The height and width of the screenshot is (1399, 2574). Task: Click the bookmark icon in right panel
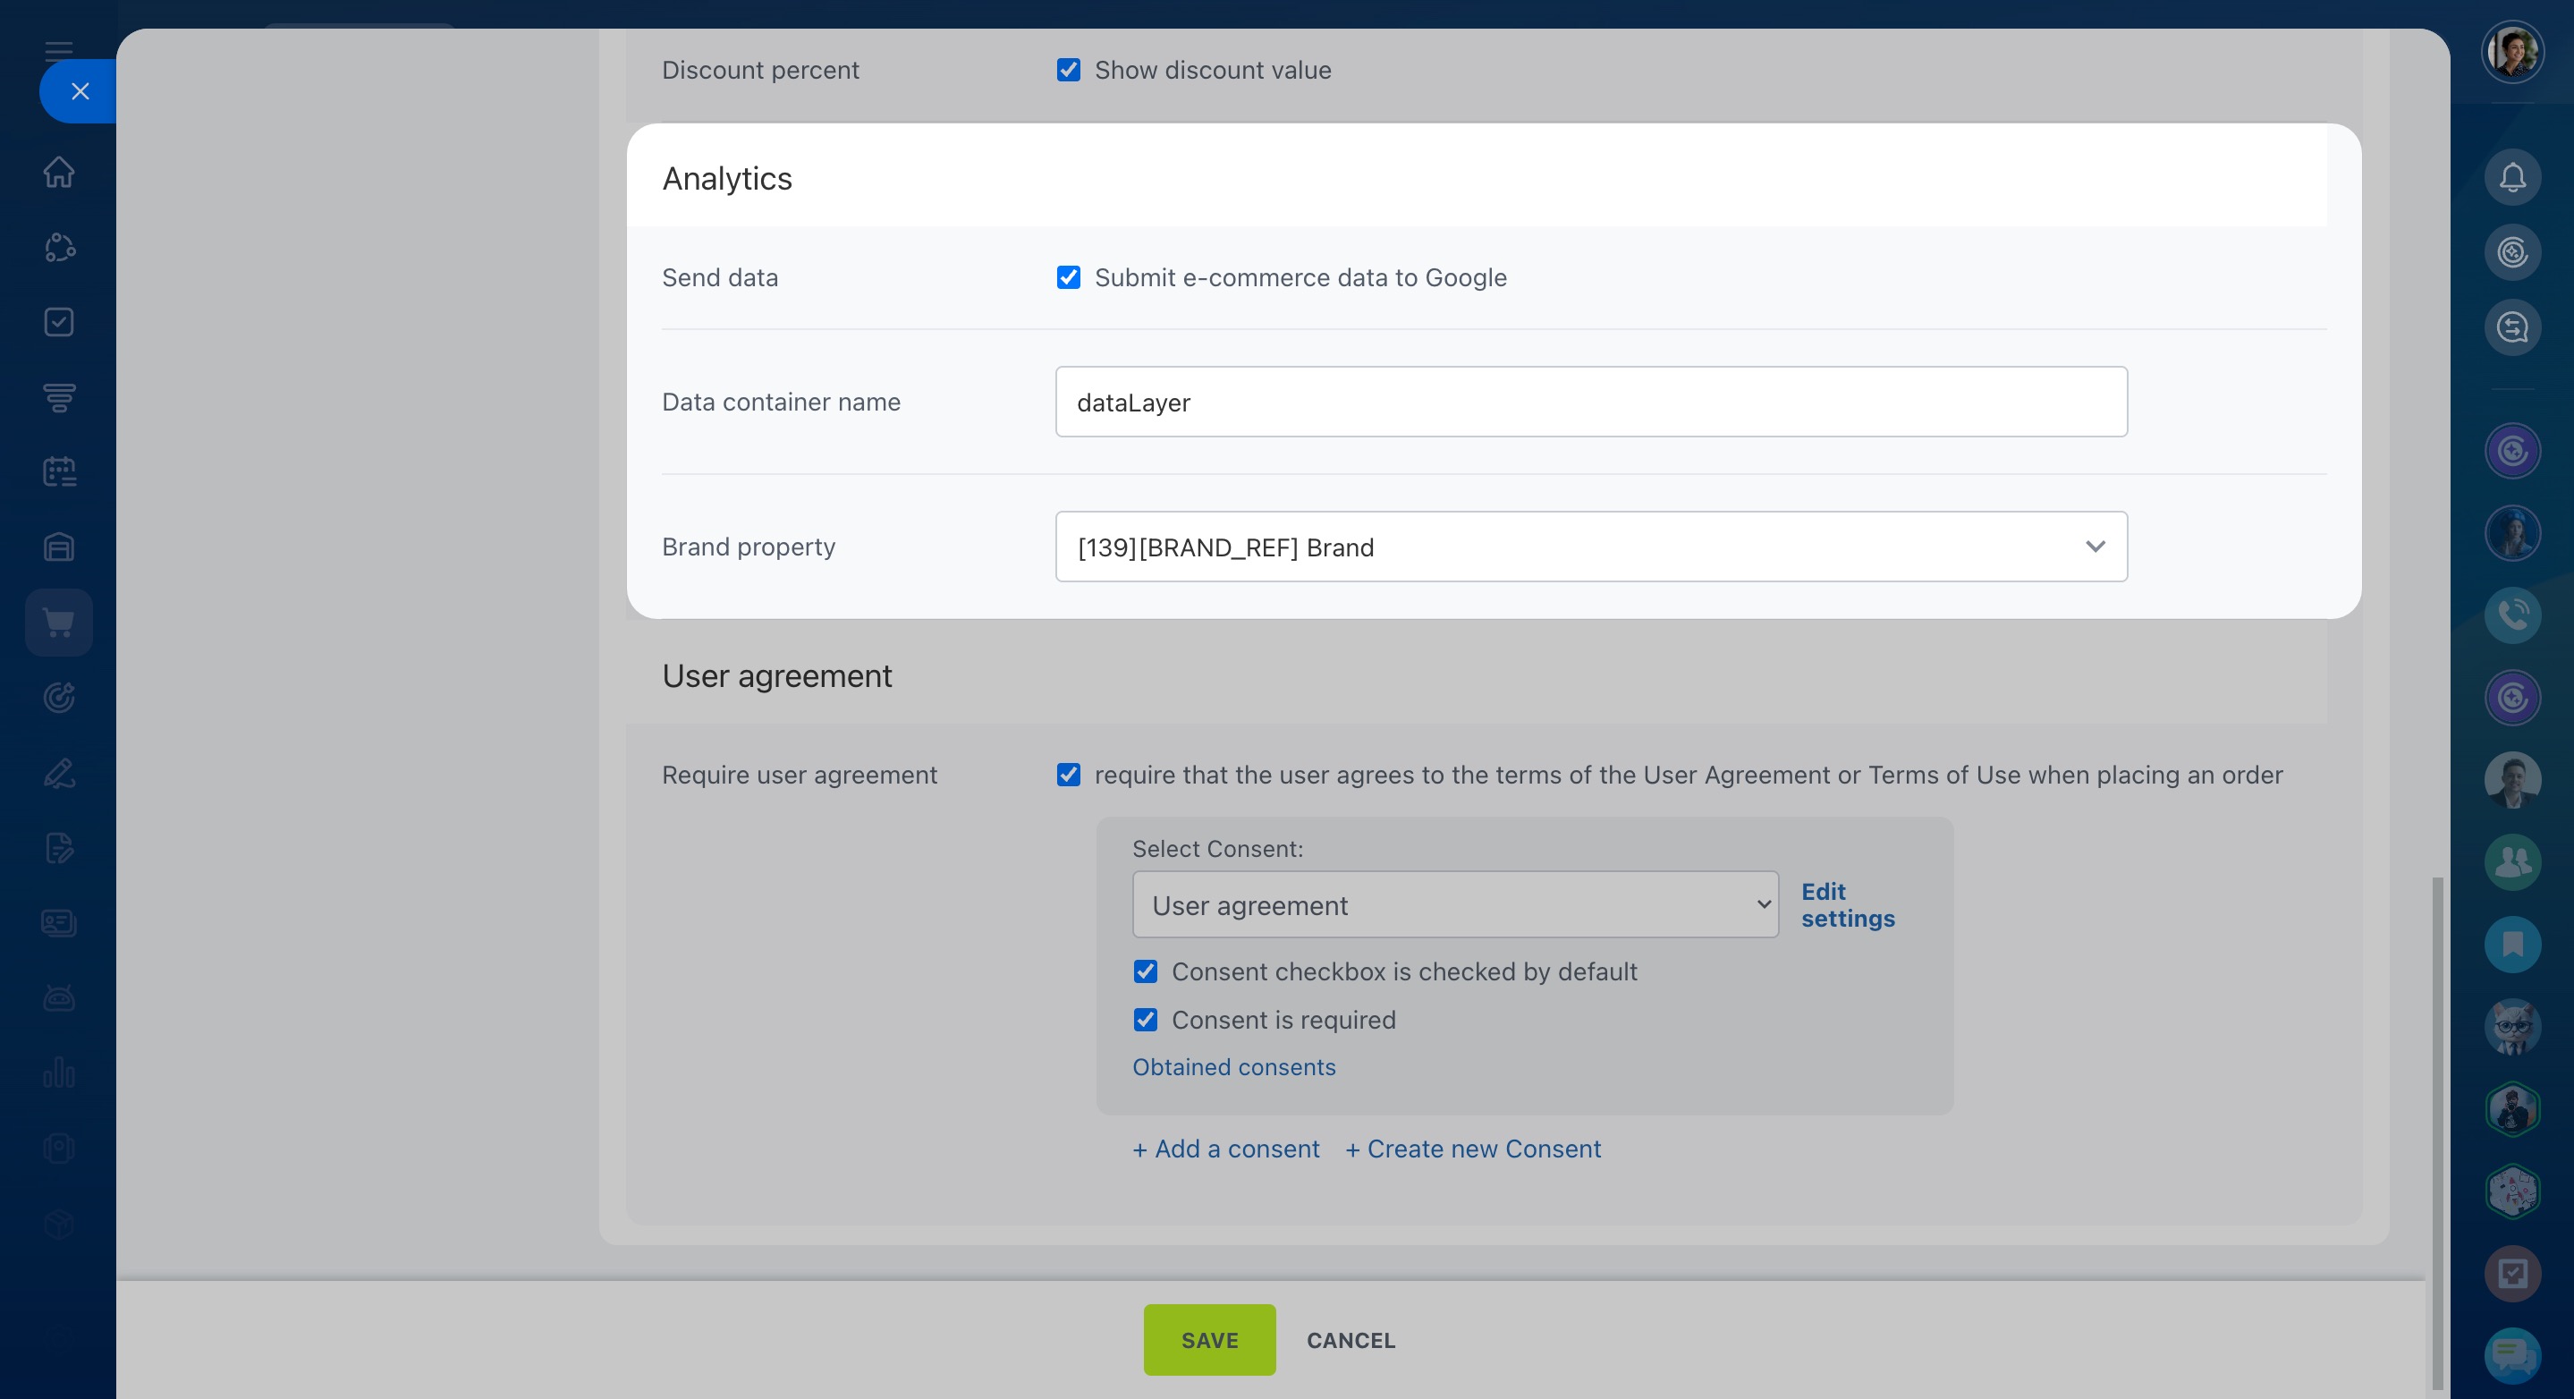[x=2512, y=945]
